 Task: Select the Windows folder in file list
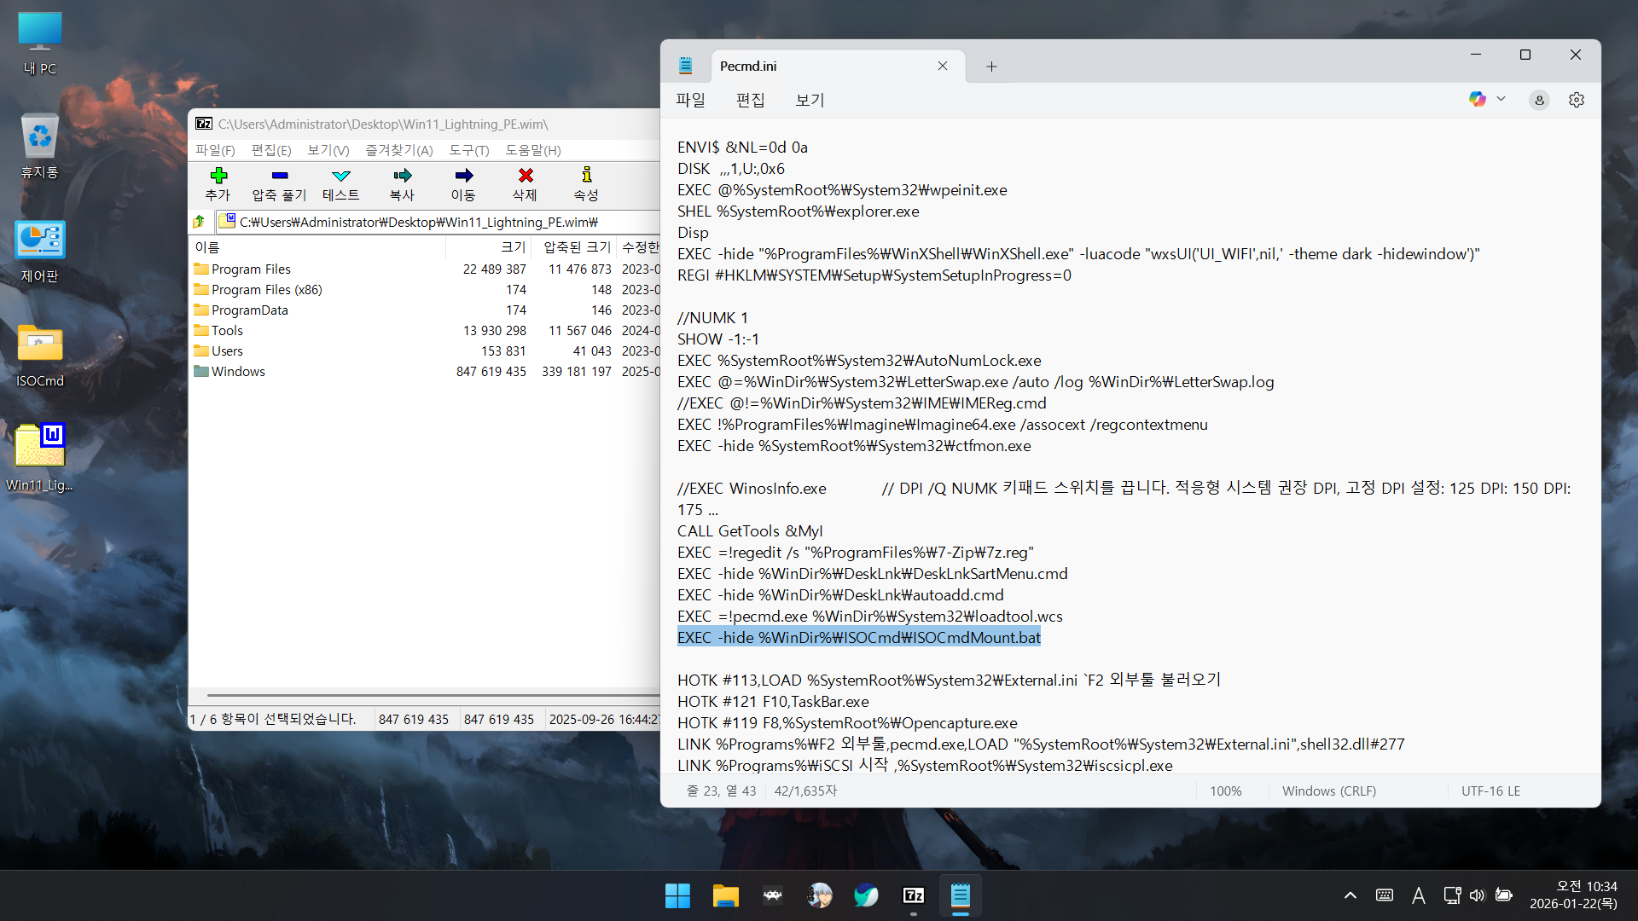(238, 372)
